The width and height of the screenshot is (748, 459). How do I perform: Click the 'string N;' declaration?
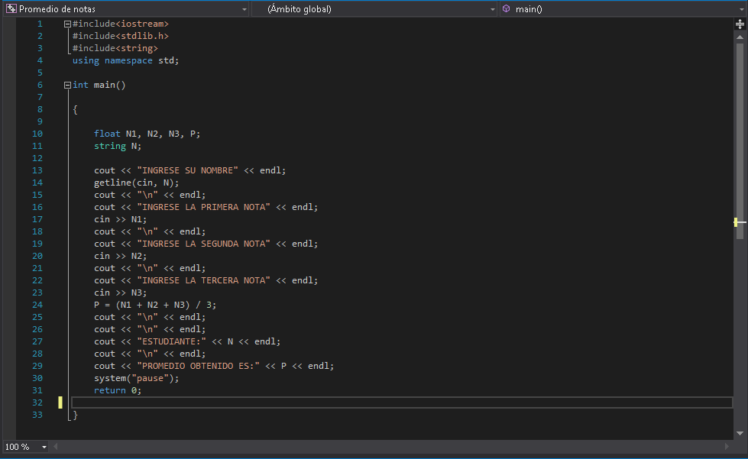118,146
